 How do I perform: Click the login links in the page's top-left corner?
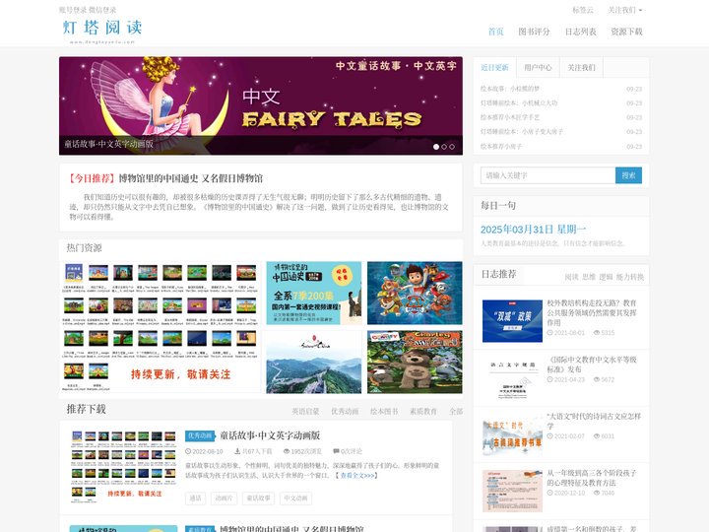tap(88, 10)
